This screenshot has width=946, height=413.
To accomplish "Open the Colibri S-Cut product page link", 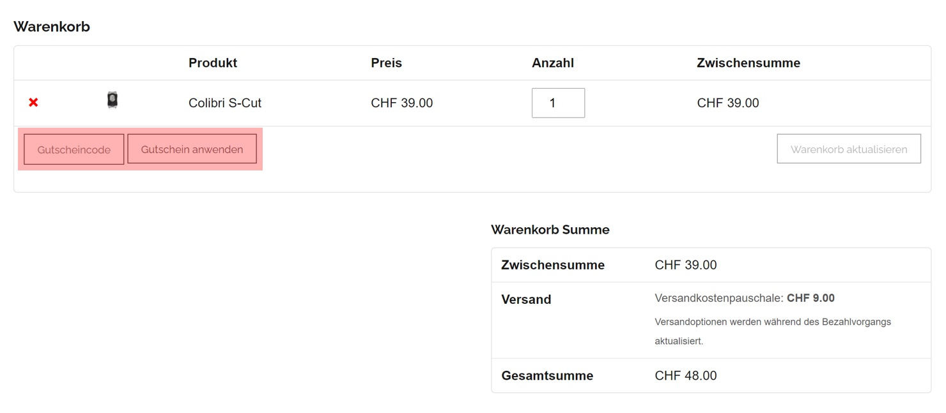I will (x=224, y=103).
